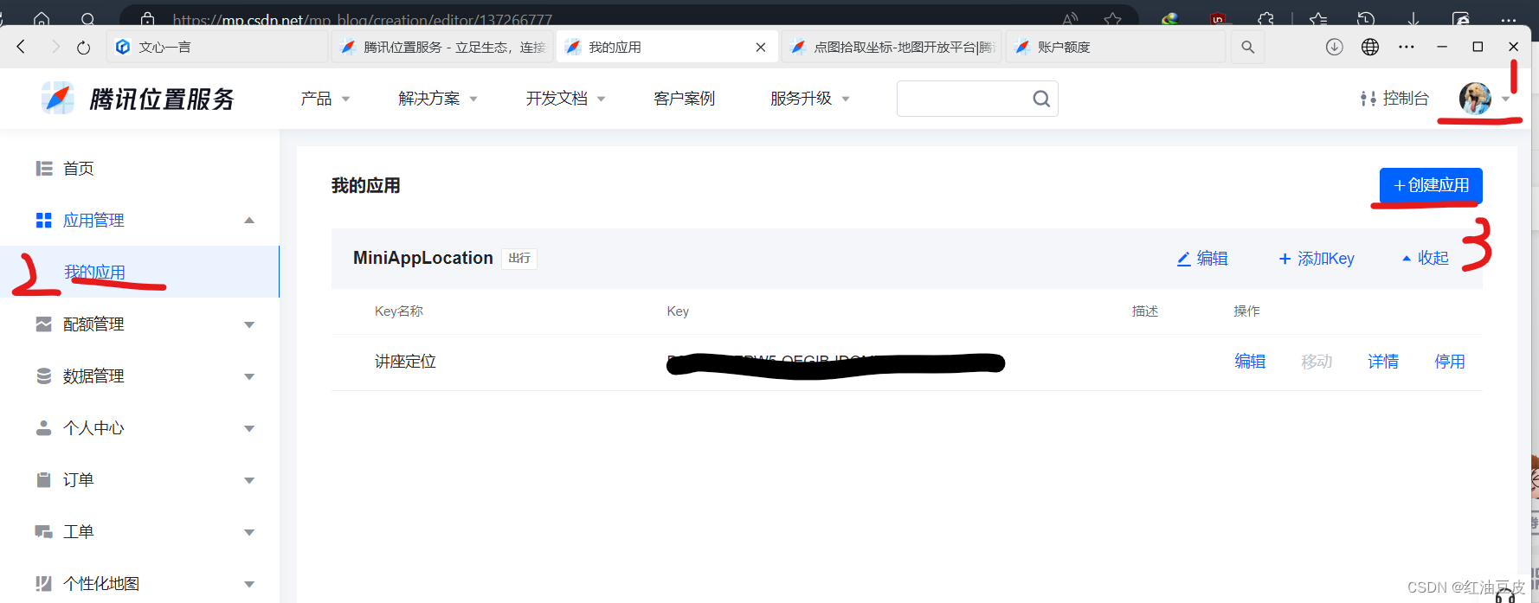Expand the 数据管理 sidebar section
The image size is (1539, 603).
tap(249, 376)
